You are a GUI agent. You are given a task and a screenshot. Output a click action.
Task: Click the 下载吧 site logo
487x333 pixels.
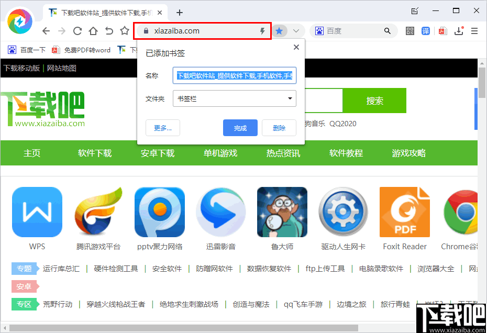(x=42, y=109)
